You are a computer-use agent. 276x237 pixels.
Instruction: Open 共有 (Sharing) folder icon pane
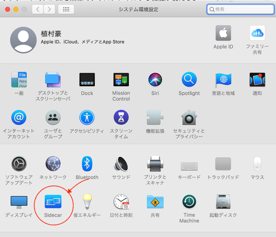click(155, 201)
